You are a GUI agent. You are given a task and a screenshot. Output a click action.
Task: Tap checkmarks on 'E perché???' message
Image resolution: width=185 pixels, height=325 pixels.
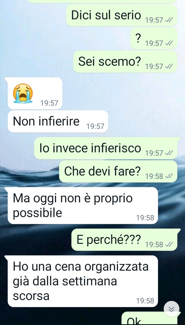169,245
